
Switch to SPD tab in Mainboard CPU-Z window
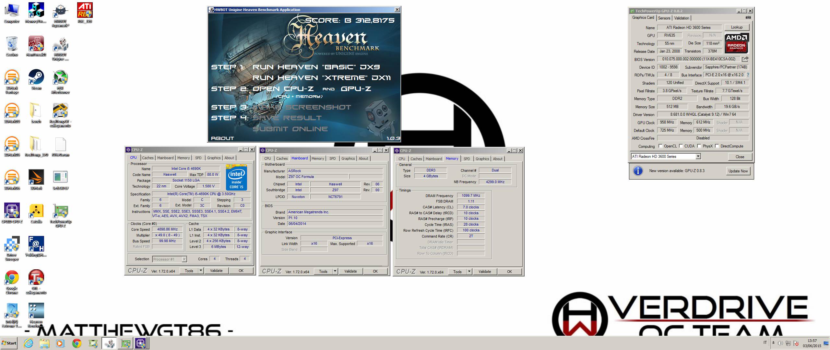click(333, 158)
